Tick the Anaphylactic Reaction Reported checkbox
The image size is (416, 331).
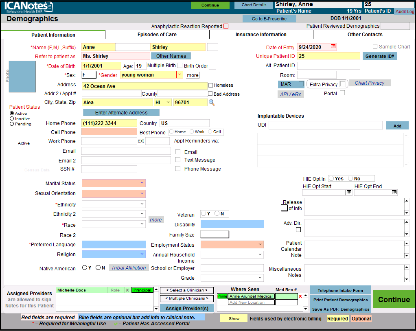[226, 26]
